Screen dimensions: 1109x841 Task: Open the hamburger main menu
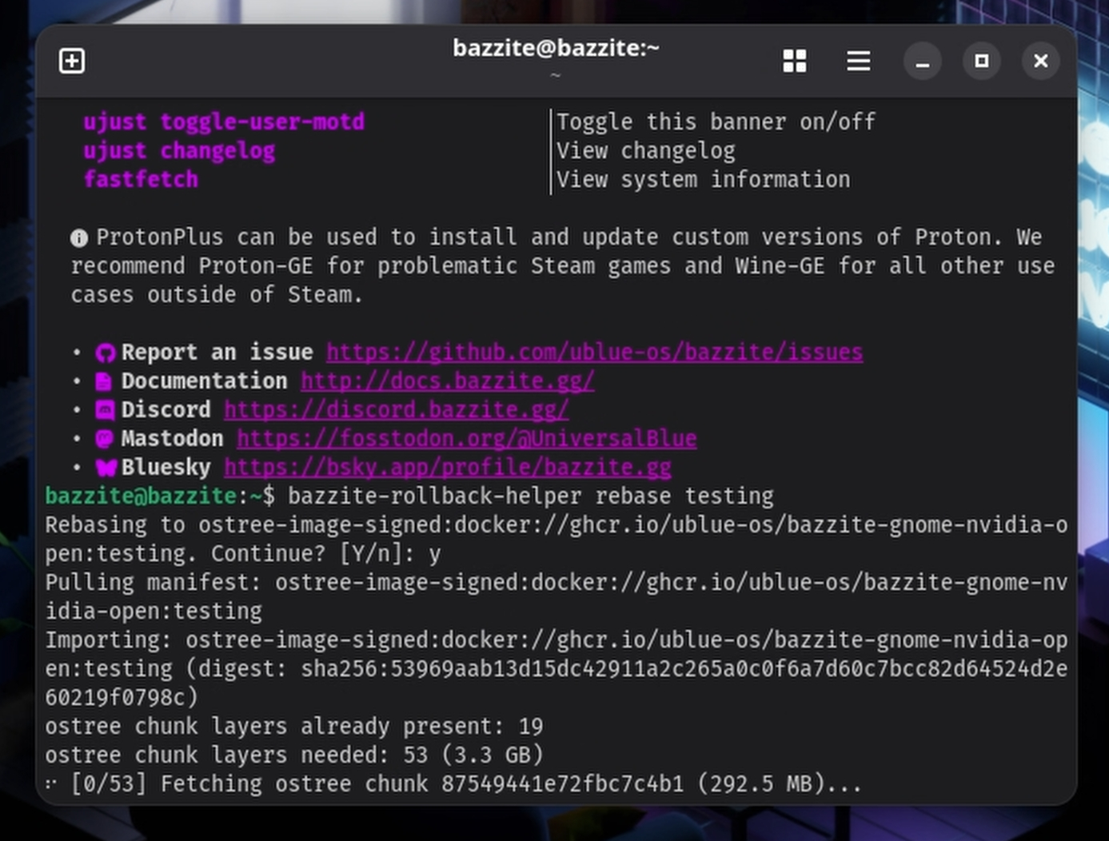(859, 61)
